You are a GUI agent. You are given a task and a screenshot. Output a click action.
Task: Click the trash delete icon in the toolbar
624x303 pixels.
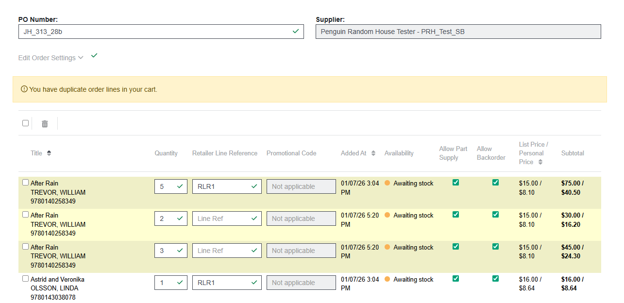click(44, 124)
